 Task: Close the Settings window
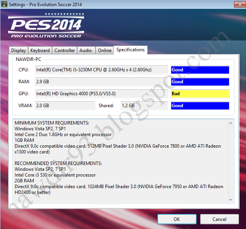(239, 4)
